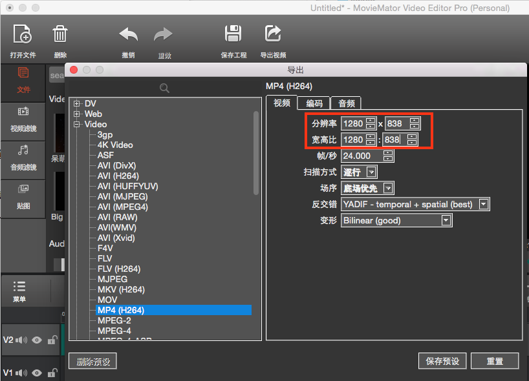The image size is (529, 381).
Task: Select the AVI (MJPEG) preset
Action: coord(122,197)
